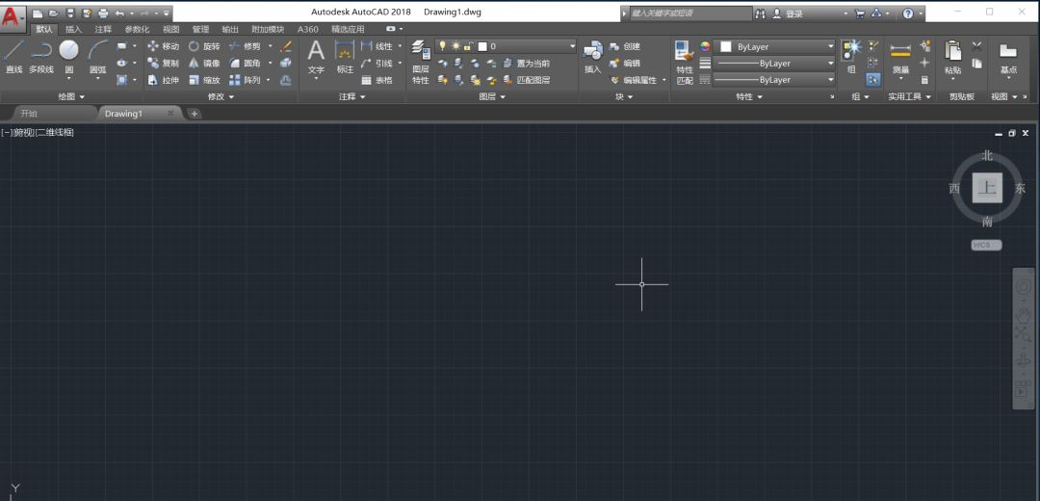Viewport: 1040px width, 501px height.
Task: Open the ByLayer color dropdown
Action: pyautogui.click(x=830, y=46)
